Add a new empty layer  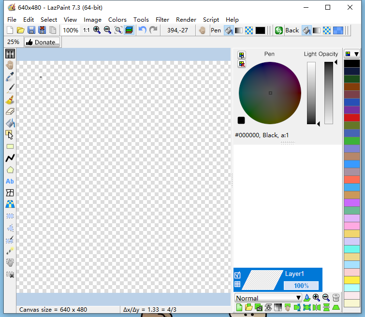[x=239, y=307]
